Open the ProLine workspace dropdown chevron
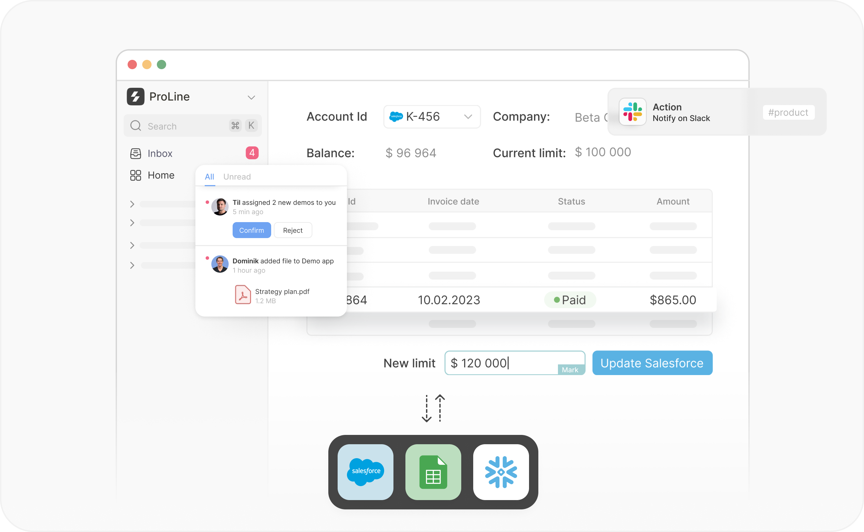The image size is (864, 532). (251, 97)
